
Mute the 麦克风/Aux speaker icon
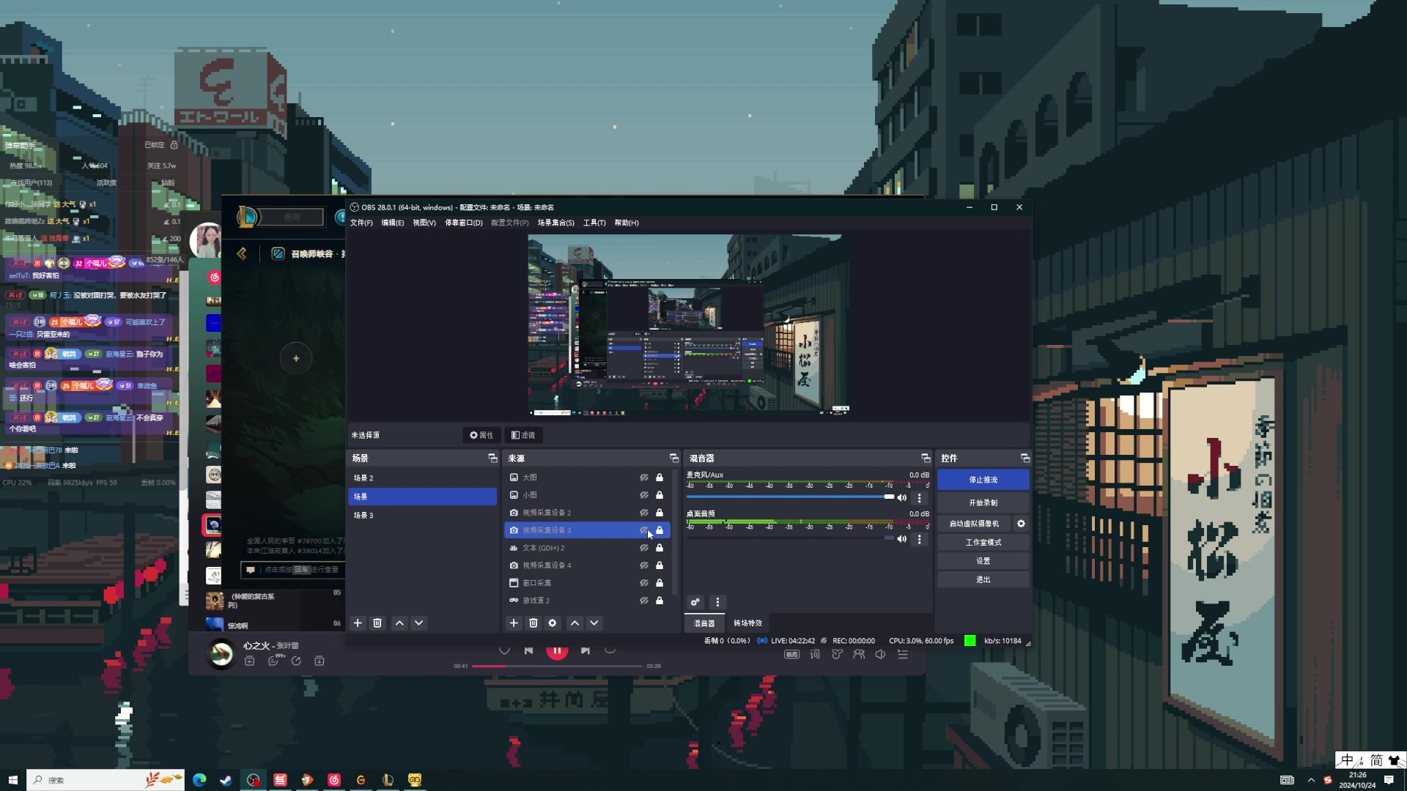[x=902, y=498]
